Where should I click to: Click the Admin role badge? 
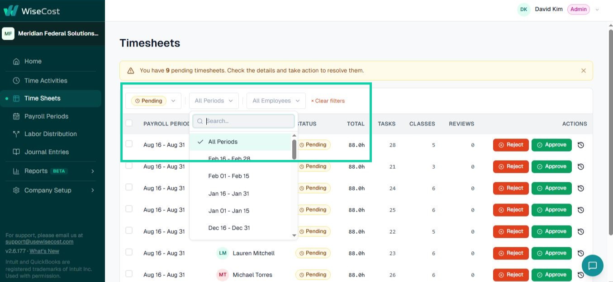pos(579,9)
